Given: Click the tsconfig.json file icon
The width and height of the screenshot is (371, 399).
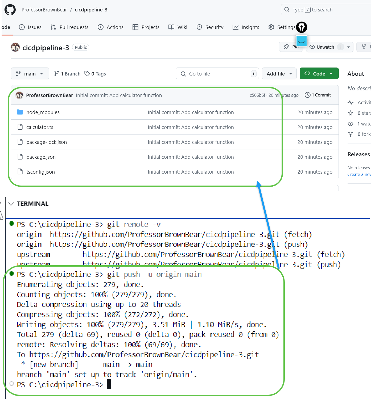Looking at the screenshot, I should 20,172.
